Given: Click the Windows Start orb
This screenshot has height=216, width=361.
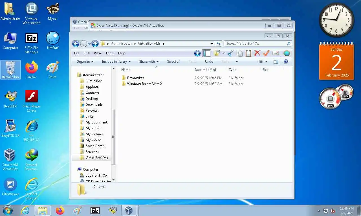Looking at the screenshot, I should tap(8, 210).
